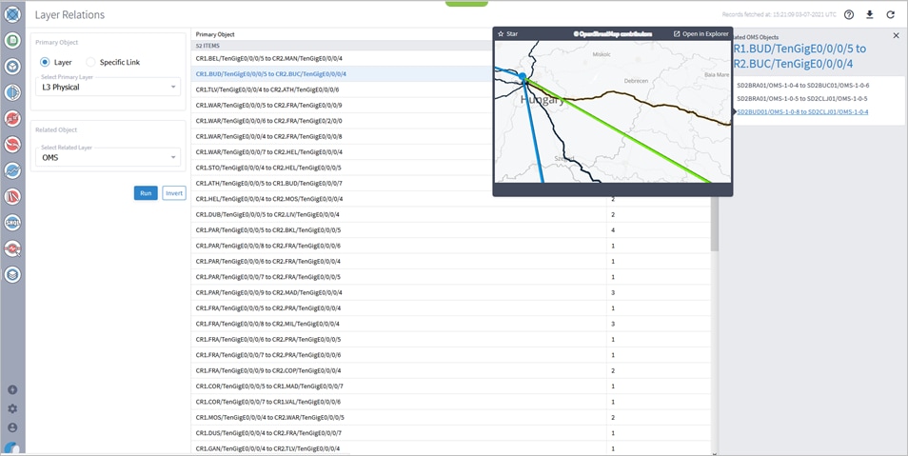Select row CR1.DUB/TenGigE0/0/0/5 to CR2.LIV
Screen dimensions: 908x456
pos(450,215)
